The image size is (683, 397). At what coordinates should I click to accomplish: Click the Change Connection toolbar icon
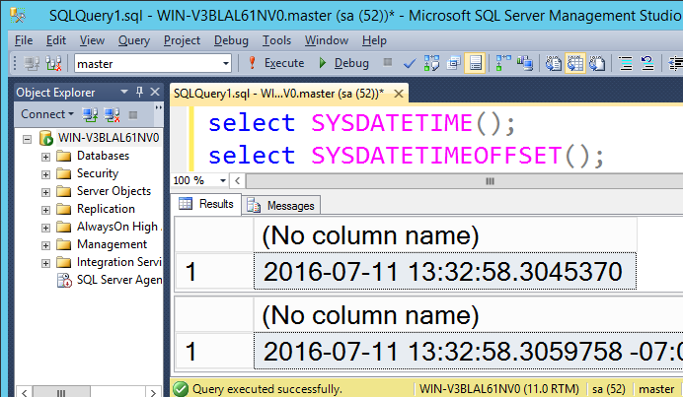53,63
